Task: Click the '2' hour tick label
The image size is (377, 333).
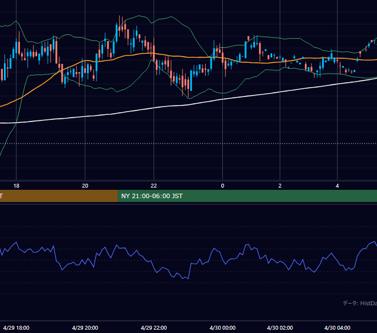Action: (280, 186)
